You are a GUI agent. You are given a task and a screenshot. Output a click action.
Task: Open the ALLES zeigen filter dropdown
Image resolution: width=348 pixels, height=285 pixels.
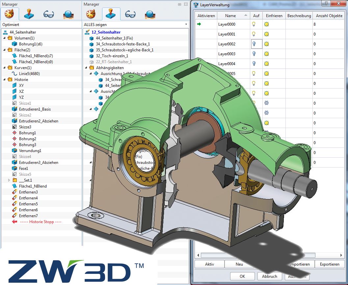click(x=186, y=25)
